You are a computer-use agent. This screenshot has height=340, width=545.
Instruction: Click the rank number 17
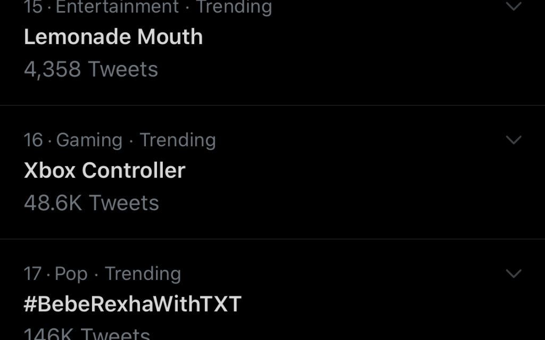point(32,273)
